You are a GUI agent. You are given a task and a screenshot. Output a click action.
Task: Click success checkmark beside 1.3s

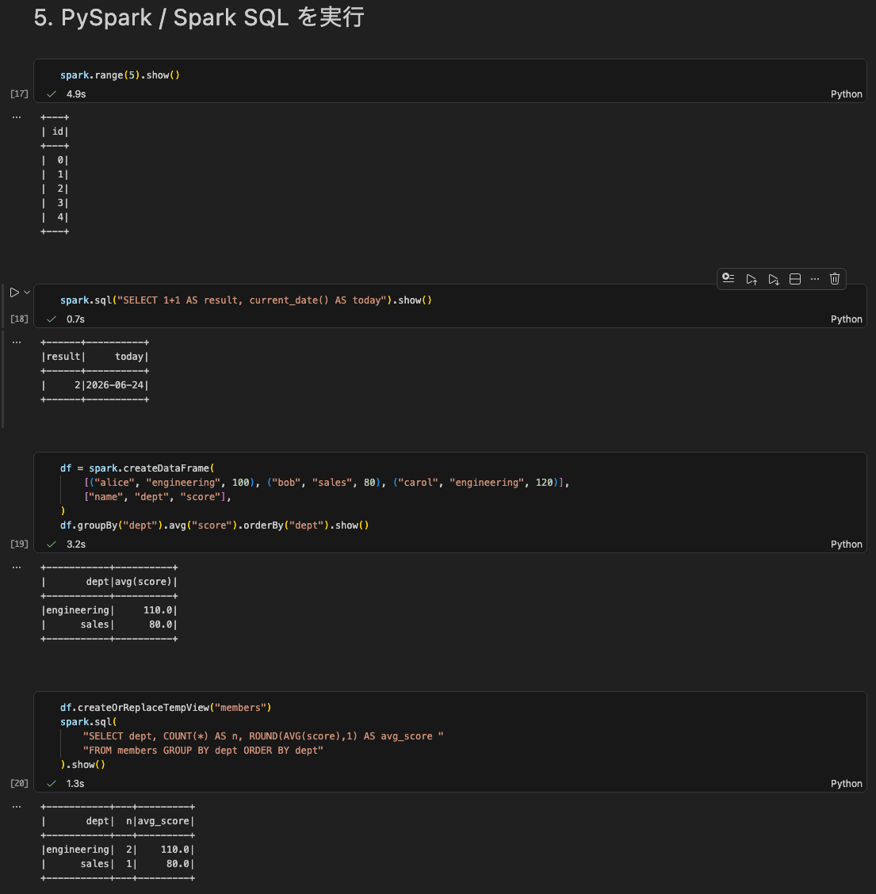(x=52, y=784)
